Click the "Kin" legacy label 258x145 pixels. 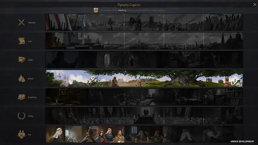pyautogui.click(x=29, y=135)
